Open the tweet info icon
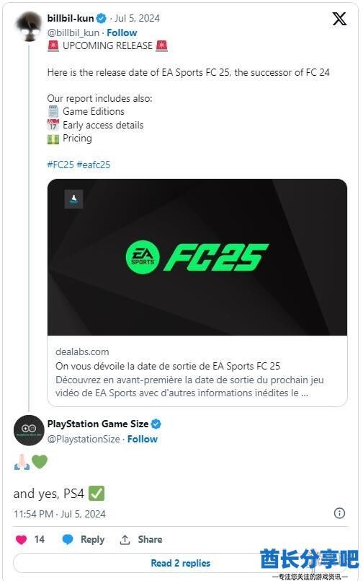 [339, 513]
